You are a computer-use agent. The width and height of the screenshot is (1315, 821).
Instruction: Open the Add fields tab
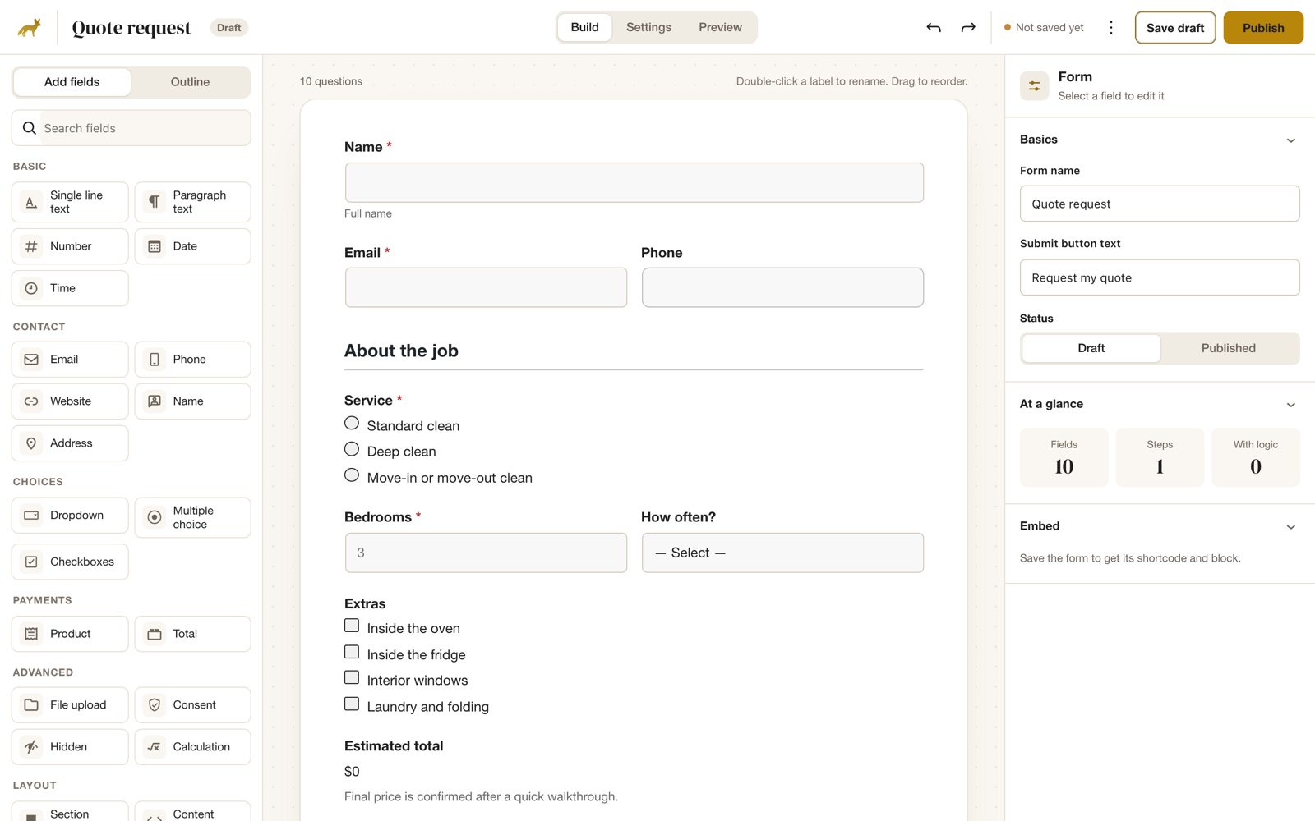(72, 82)
